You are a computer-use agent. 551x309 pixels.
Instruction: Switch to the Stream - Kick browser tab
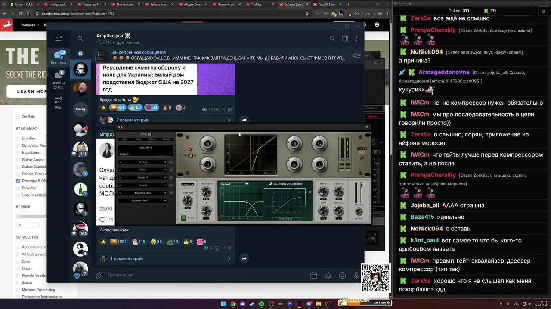(x=25, y=4)
